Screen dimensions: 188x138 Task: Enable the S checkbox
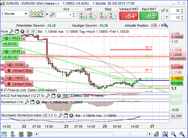coord(163,11)
